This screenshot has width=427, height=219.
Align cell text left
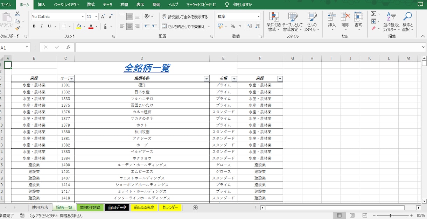tap(122, 26)
